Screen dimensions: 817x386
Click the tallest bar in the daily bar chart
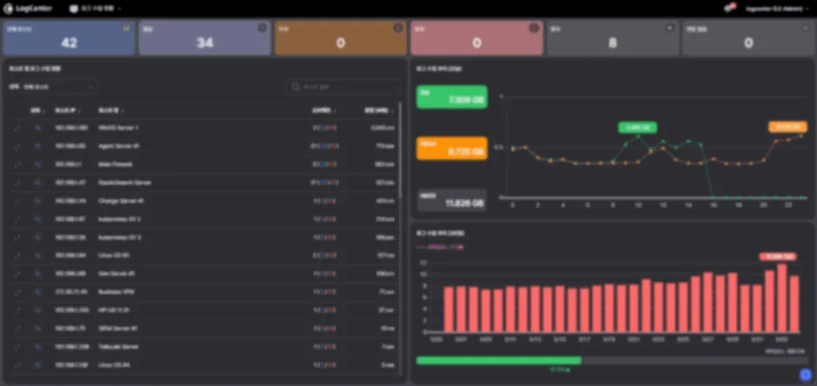(781, 298)
